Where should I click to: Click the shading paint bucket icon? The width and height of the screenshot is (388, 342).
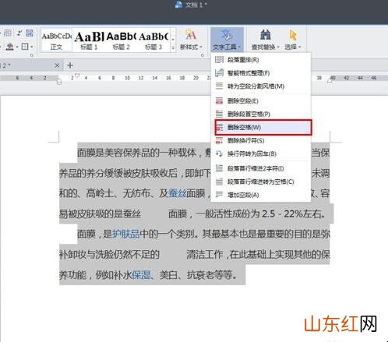9,47
